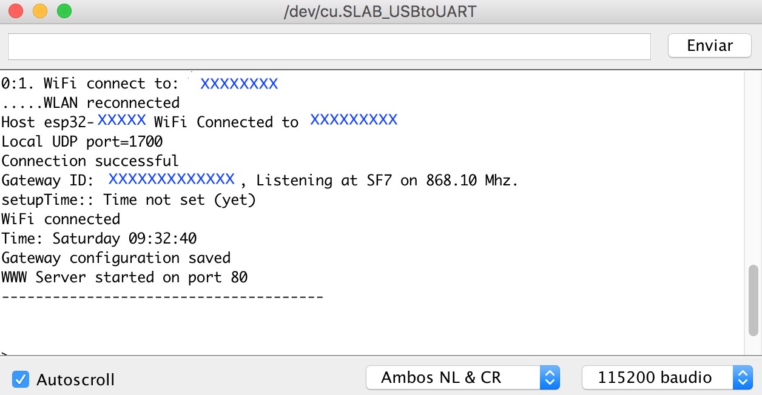Click the vertical scrollbar thumb
Screen dimensions: 762x395
click(x=753, y=300)
